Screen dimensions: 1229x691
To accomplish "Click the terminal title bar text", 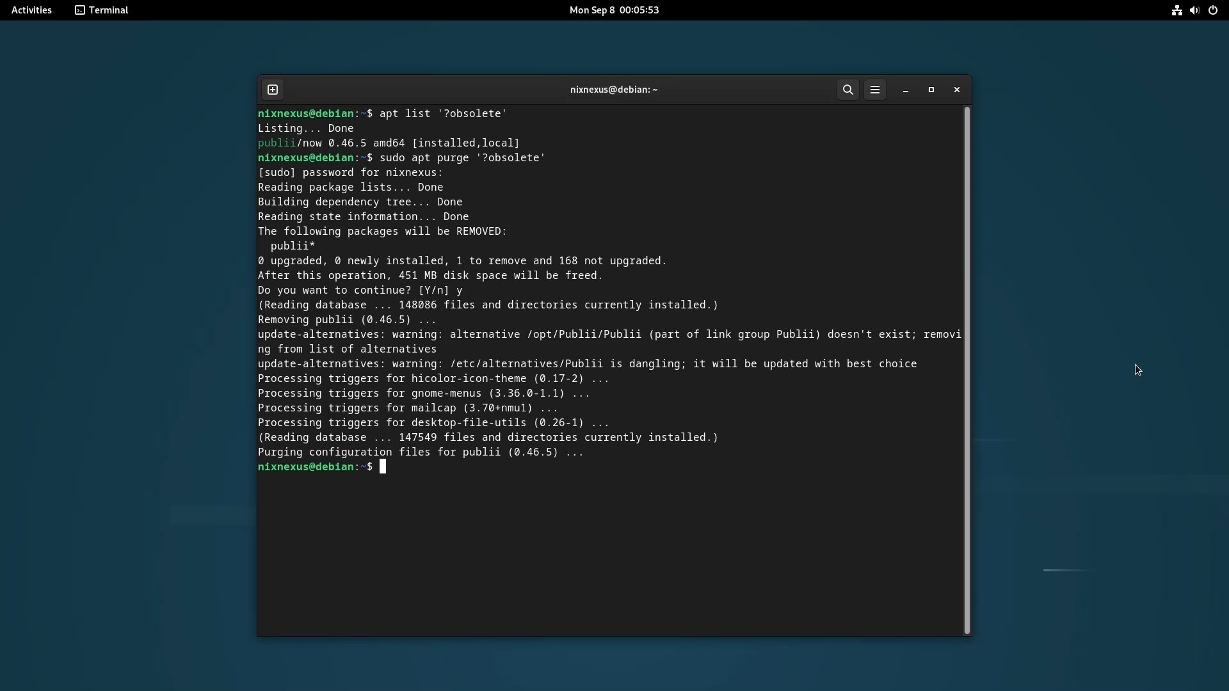I will click(x=613, y=90).
